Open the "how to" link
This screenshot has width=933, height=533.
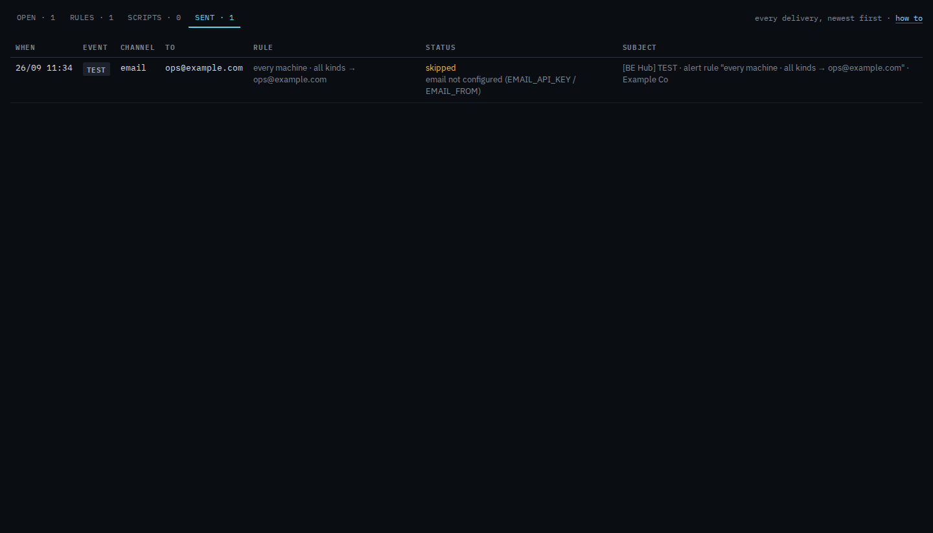(909, 18)
